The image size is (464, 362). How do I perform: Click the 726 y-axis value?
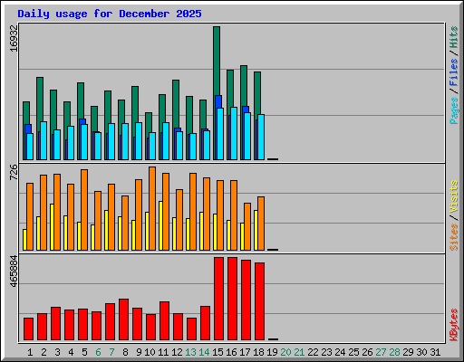pyautogui.click(x=14, y=172)
